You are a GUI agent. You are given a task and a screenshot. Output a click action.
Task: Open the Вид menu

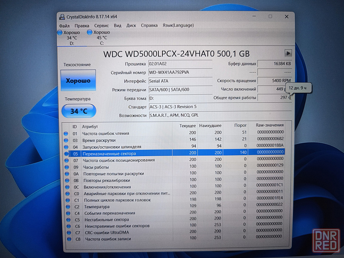tap(118, 25)
